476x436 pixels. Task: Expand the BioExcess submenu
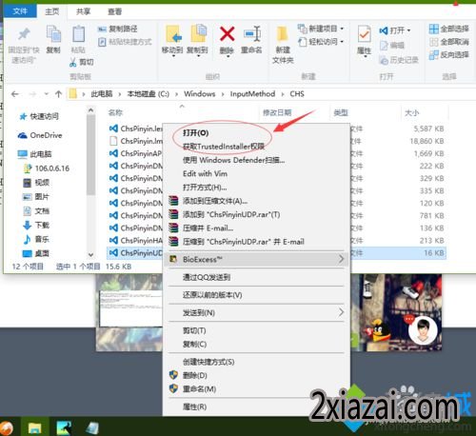(256, 259)
